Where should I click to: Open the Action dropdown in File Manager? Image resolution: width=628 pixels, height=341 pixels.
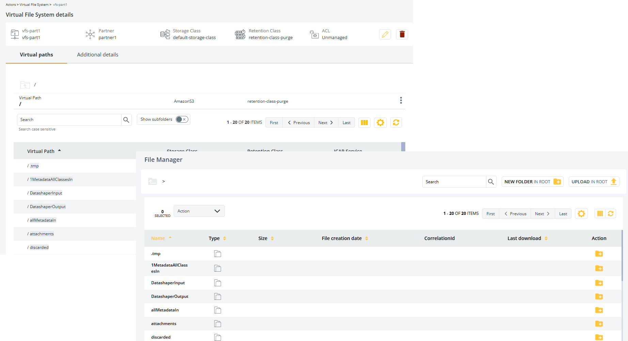tap(199, 211)
